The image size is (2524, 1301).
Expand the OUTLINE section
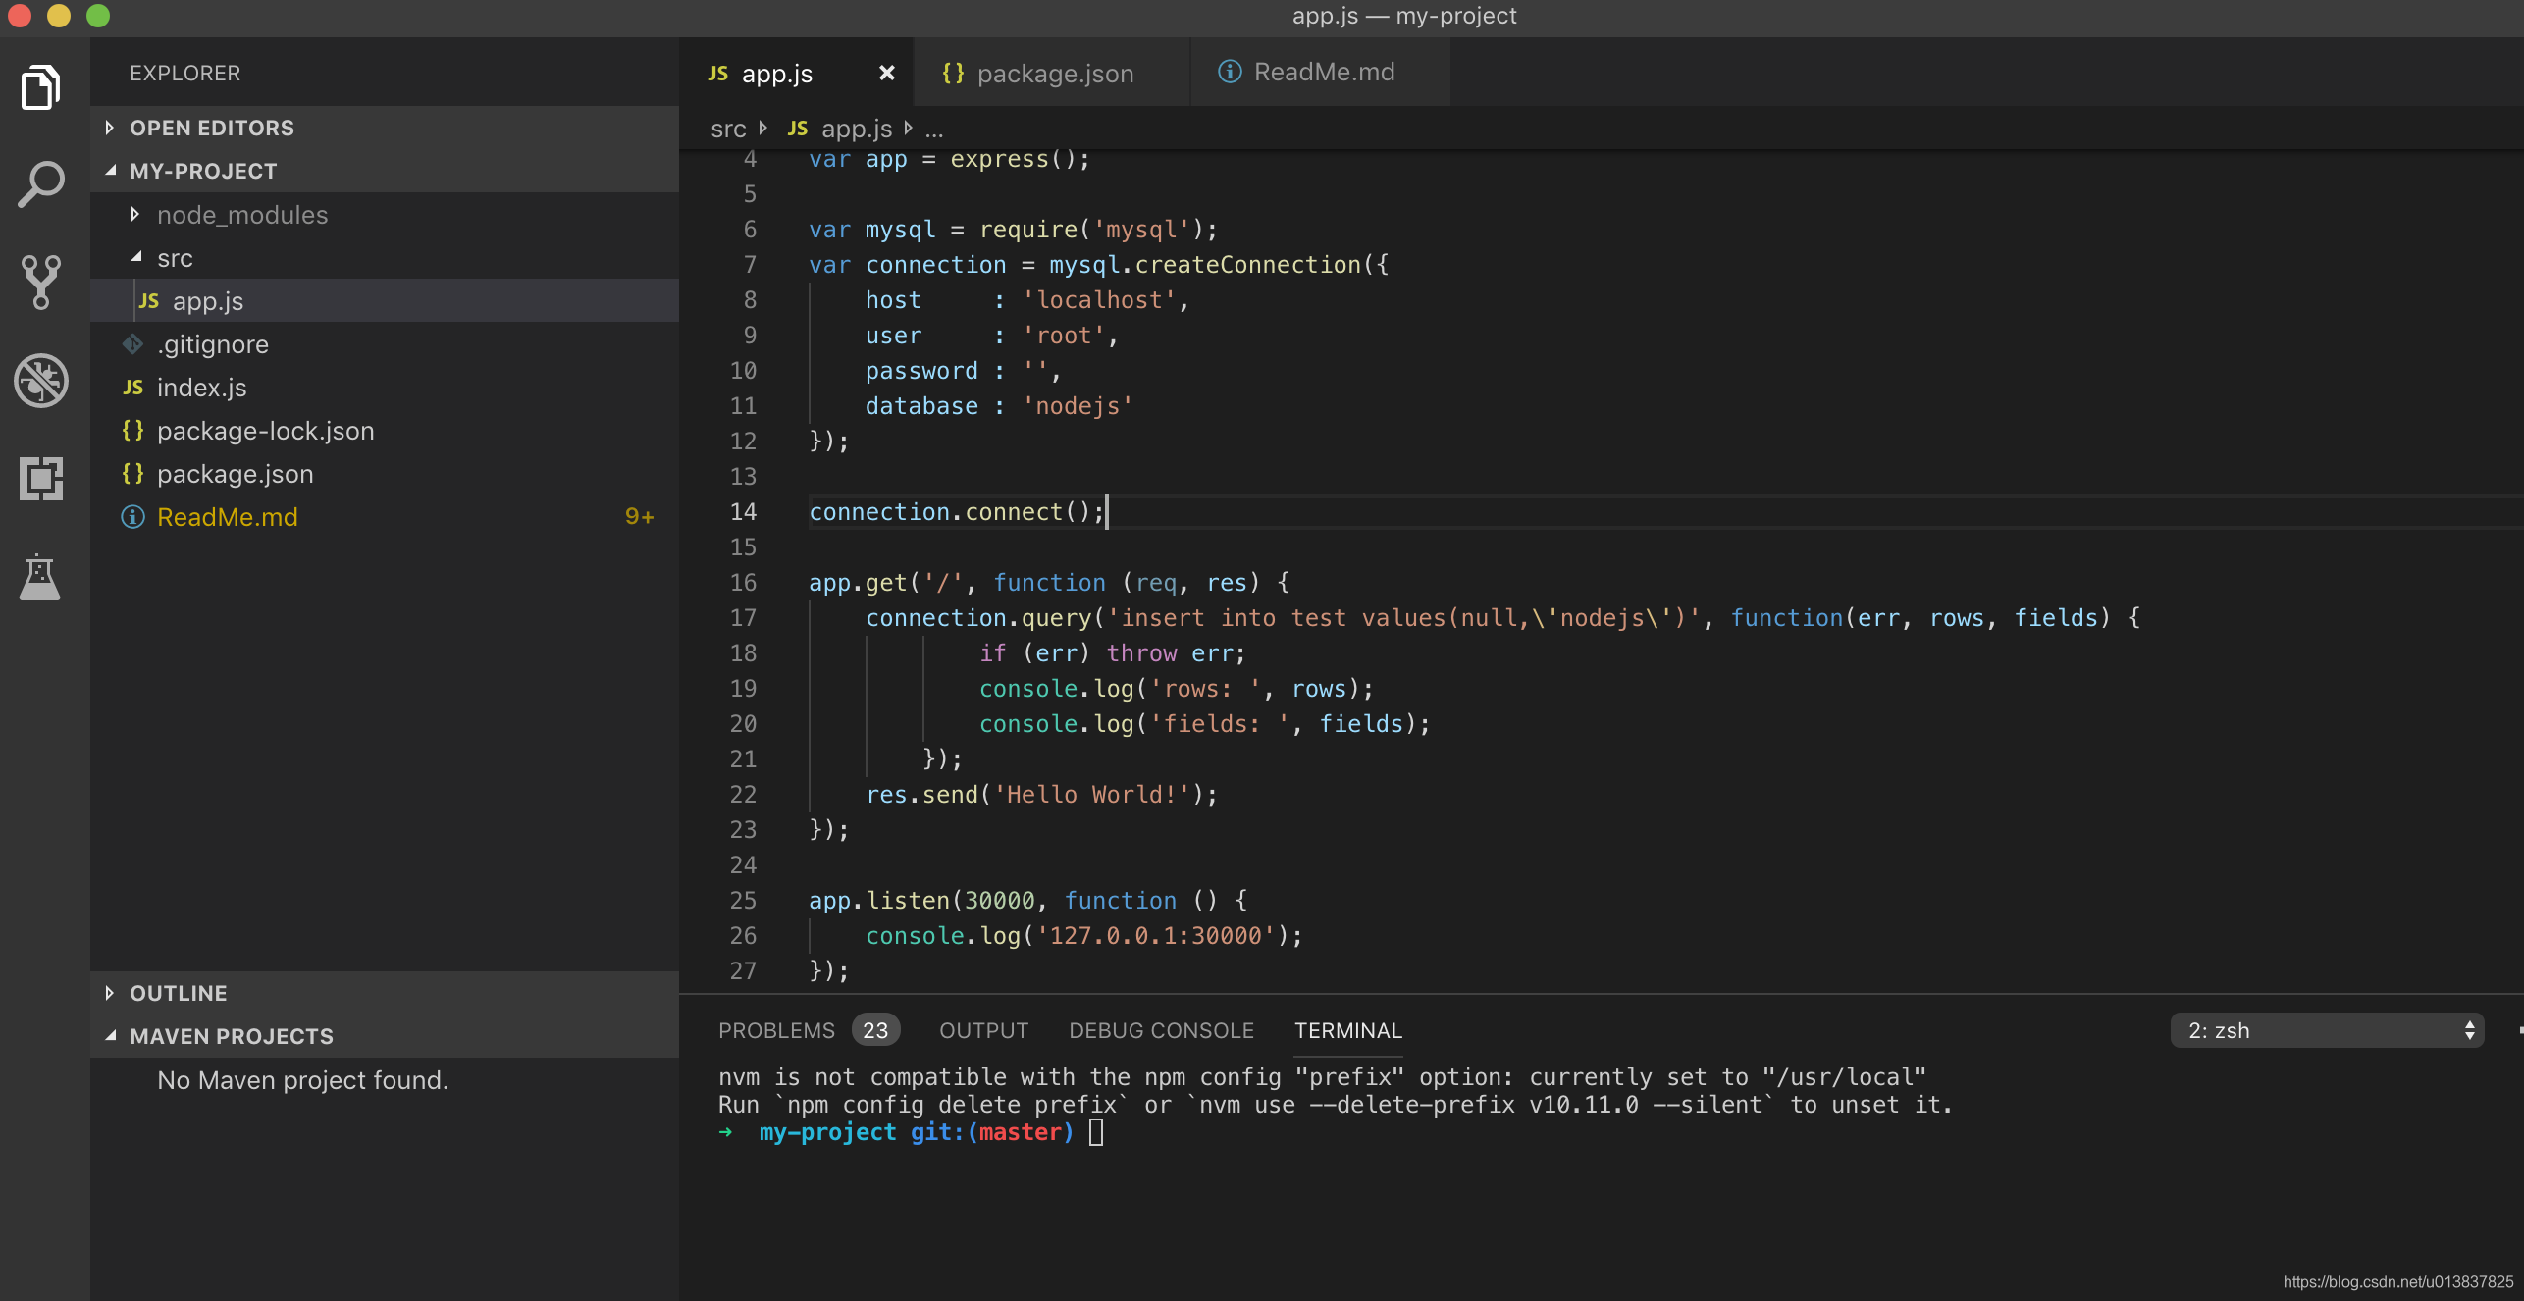coord(110,993)
